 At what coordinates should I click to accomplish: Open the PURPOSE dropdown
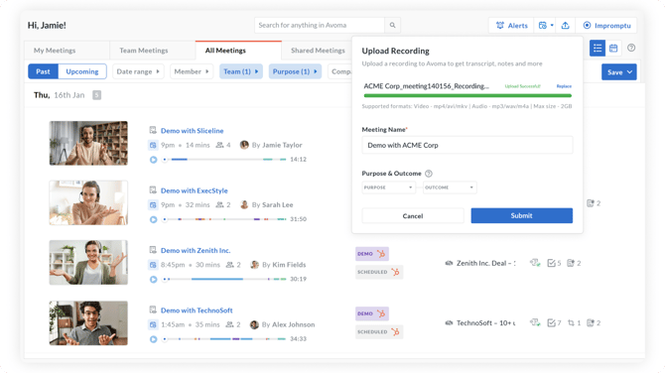(x=388, y=187)
